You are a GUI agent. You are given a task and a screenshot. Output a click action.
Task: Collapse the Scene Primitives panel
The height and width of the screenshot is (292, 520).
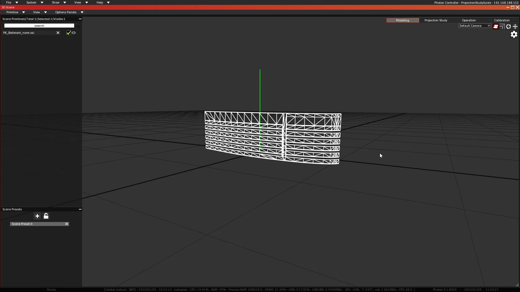[80, 19]
